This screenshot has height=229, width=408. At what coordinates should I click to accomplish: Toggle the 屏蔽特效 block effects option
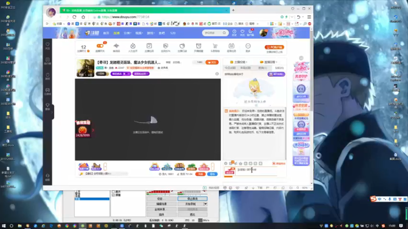coord(278,163)
